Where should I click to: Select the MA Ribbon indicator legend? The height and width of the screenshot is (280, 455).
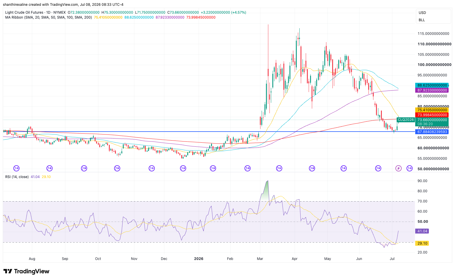pyautogui.click(x=48, y=17)
